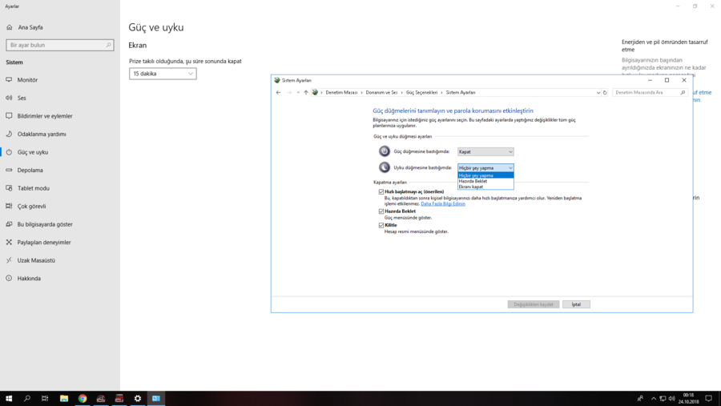This screenshot has height=406, width=721.
Task: Click the search magnifier in Settings search box
Action: pos(108,45)
